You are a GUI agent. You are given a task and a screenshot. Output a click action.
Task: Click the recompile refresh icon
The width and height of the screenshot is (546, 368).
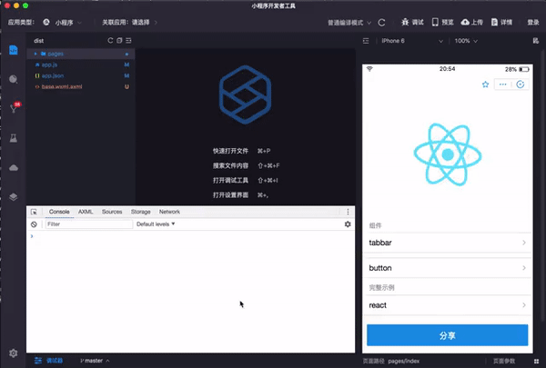[x=381, y=23]
